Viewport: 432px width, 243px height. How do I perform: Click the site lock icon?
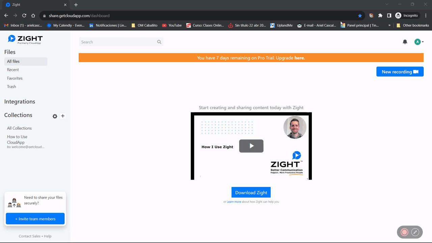coord(44,16)
